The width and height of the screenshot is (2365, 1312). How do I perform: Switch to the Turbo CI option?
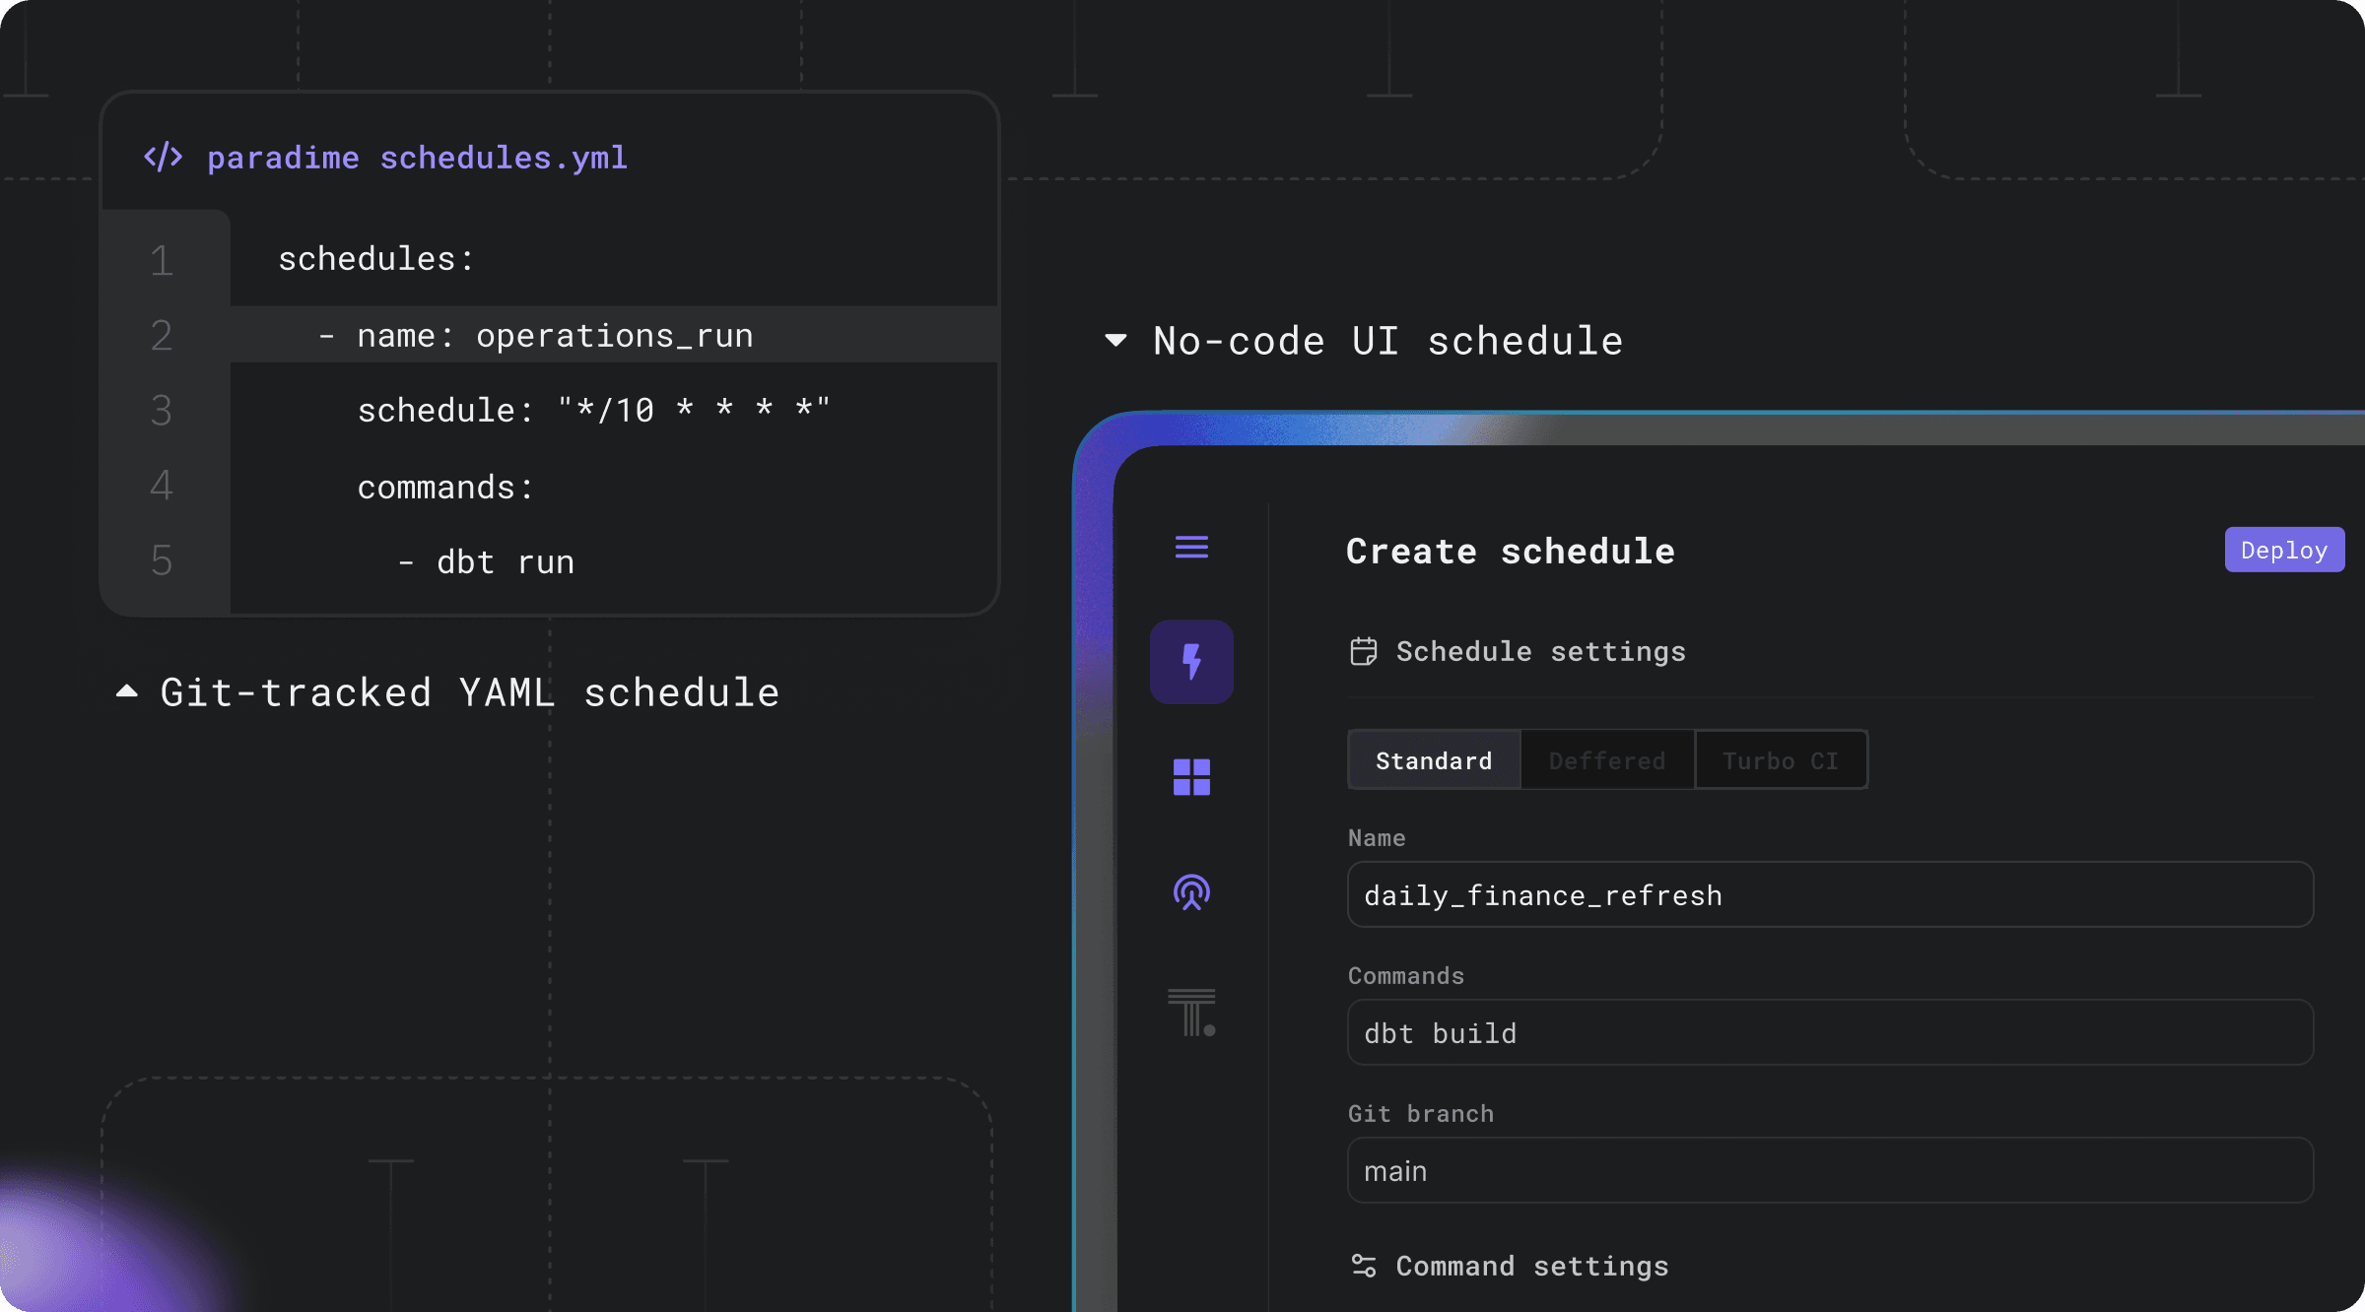click(1781, 760)
